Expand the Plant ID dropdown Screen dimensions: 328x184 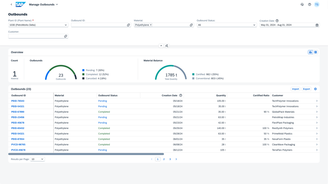pyautogui.click(x=66, y=25)
